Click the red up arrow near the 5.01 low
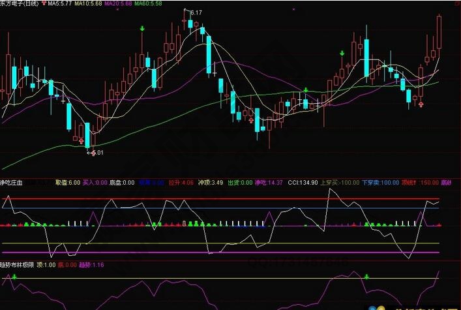Screen dimensions: 461x310 (81, 140)
